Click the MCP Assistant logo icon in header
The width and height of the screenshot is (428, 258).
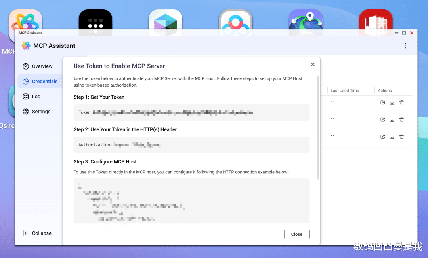pyautogui.click(x=26, y=46)
